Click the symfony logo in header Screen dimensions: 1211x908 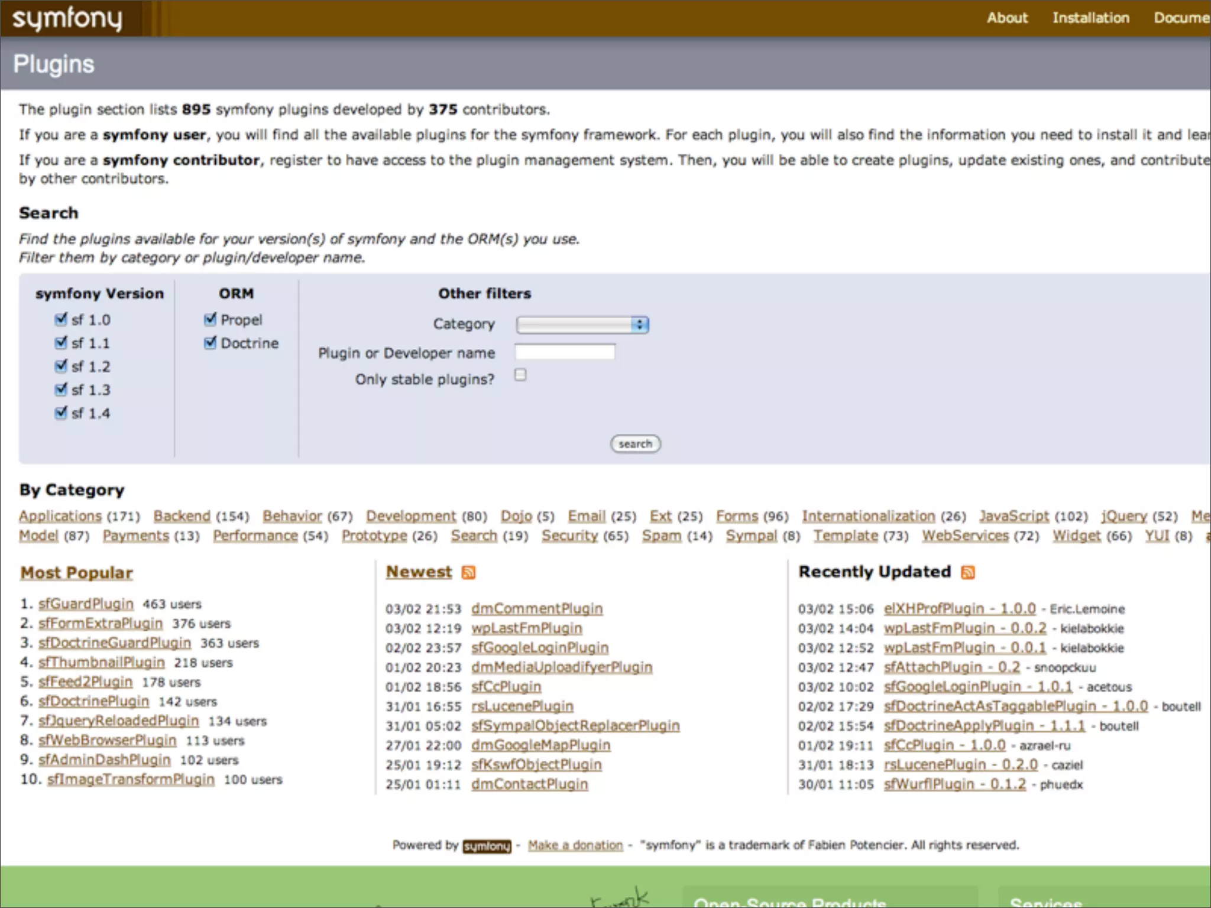pos(67,19)
